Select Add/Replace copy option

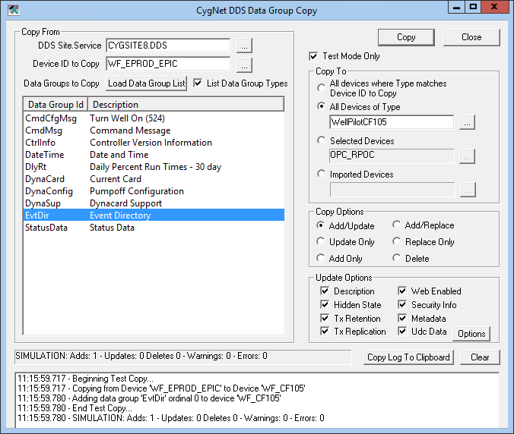(x=397, y=225)
